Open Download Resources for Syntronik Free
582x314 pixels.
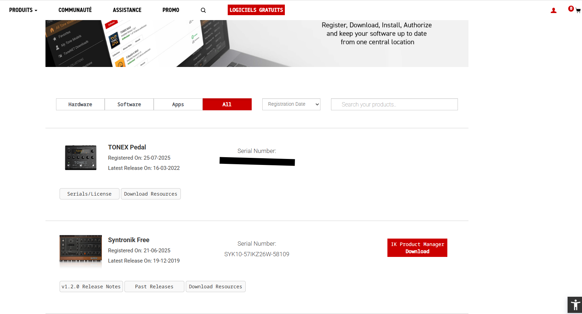(216, 287)
